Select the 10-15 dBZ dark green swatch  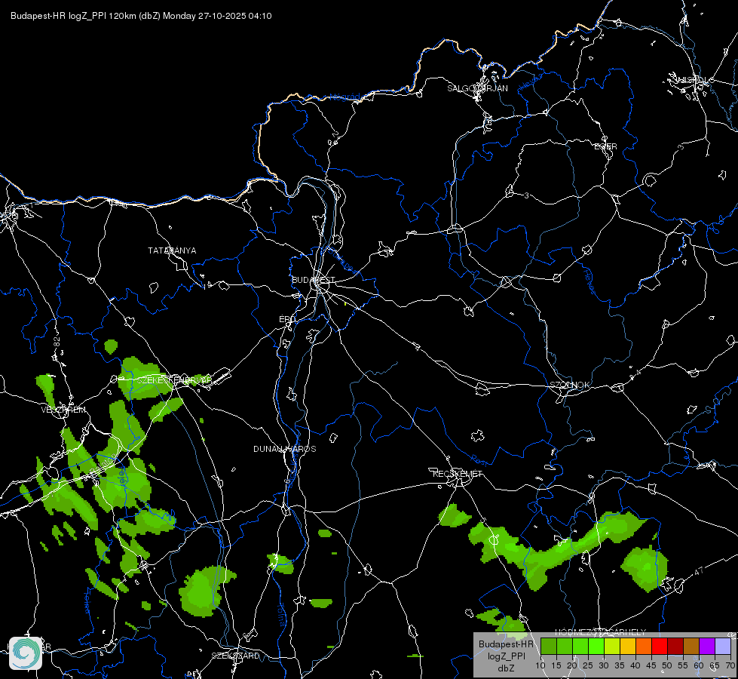549,646
